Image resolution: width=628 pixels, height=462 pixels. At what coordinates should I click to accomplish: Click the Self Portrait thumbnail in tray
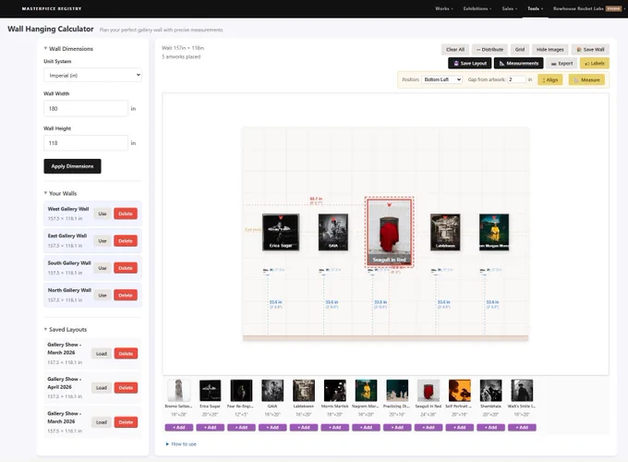tap(459, 390)
